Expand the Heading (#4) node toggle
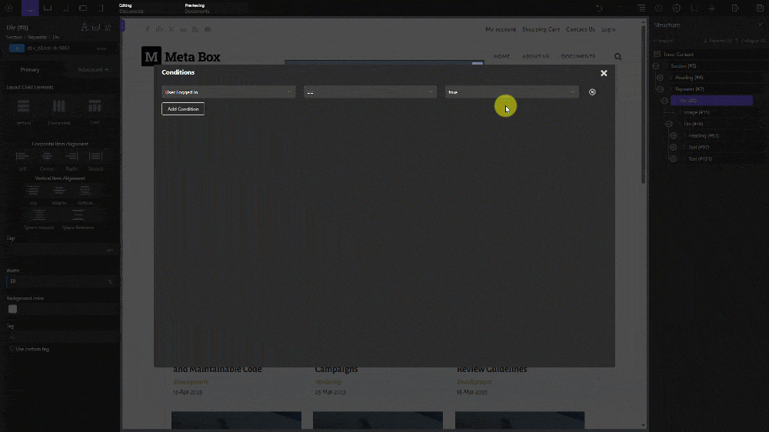This screenshot has width=769, height=432. coord(660,78)
